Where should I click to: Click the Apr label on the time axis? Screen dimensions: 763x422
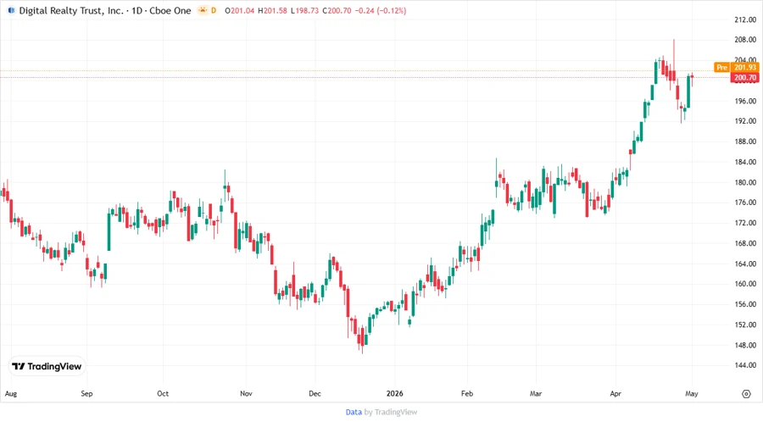(x=615, y=393)
